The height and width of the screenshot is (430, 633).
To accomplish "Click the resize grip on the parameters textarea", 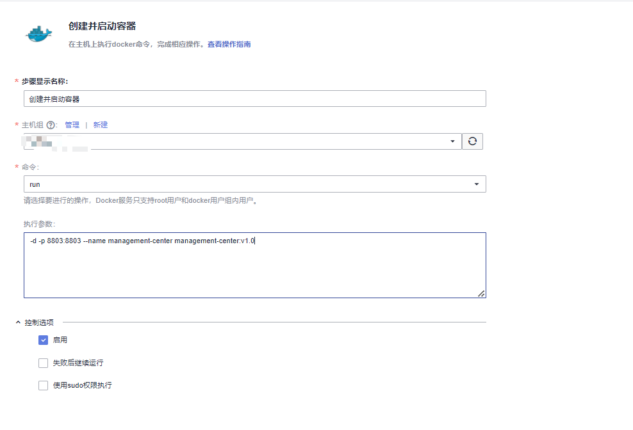I will tap(482, 293).
